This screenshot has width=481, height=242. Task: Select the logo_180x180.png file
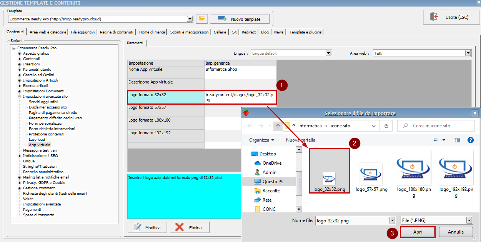(x=414, y=174)
